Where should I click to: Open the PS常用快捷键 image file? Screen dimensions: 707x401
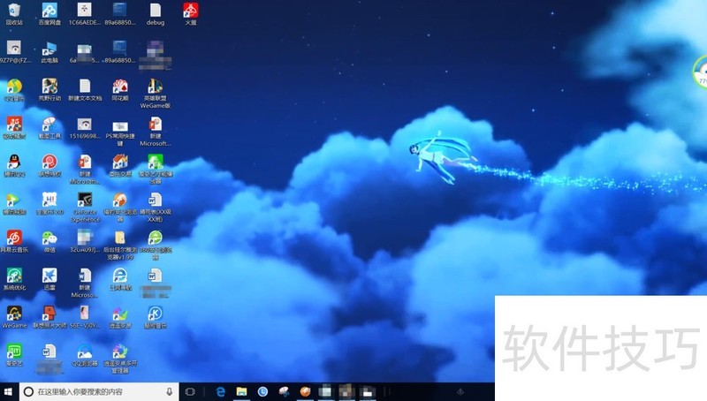[x=120, y=132]
